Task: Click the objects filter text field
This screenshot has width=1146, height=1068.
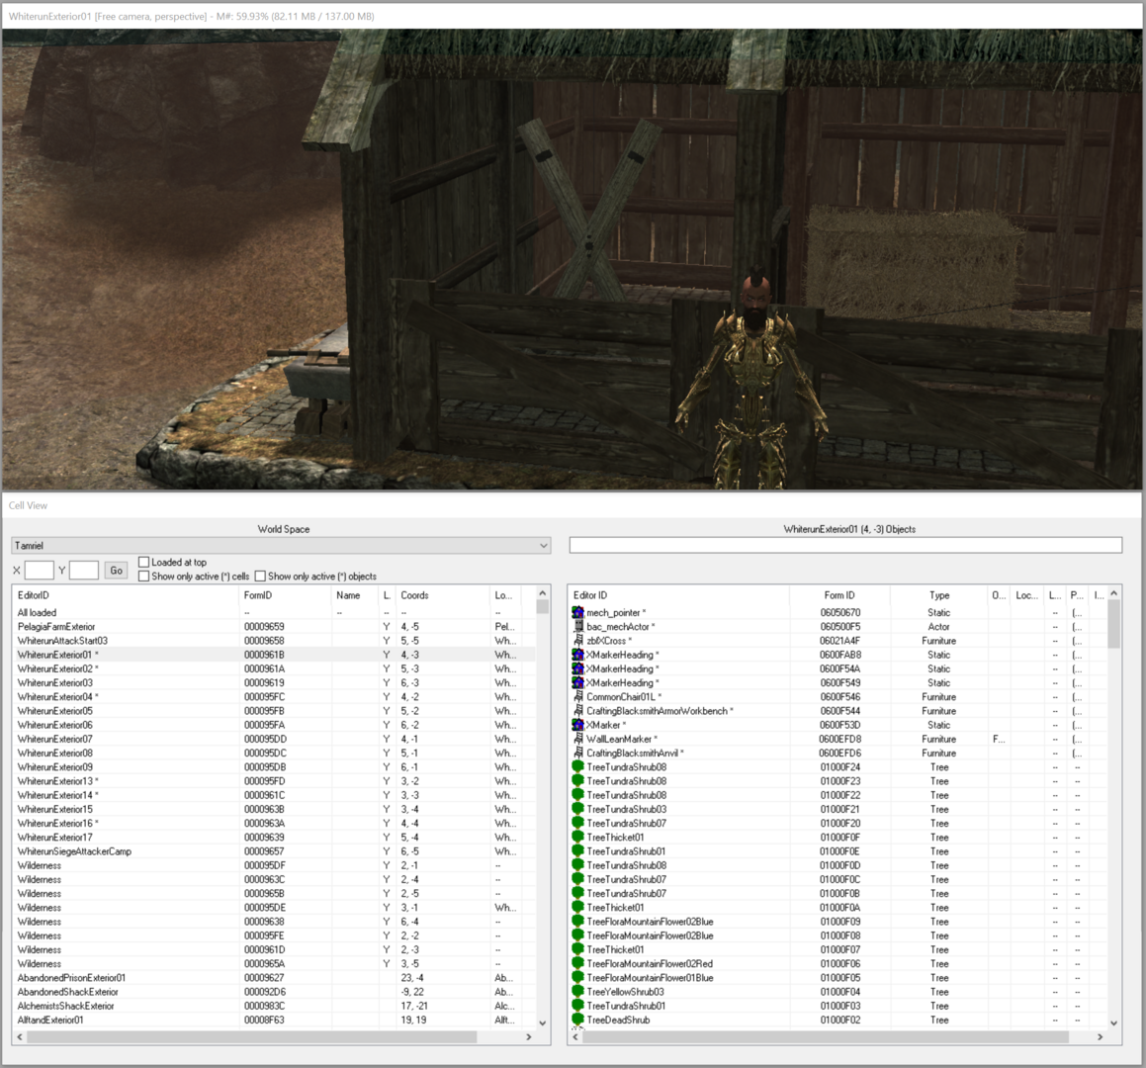Action: (x=845, y=545)
